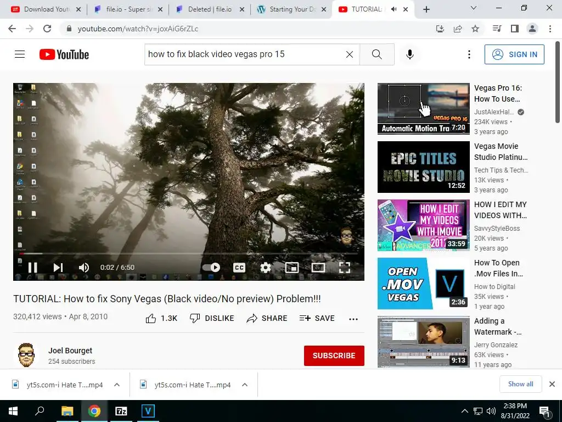The height and width of the screenshot is (422, 562).
Task: Open Joel Bourget channel avatar
Action: [26, 356]
